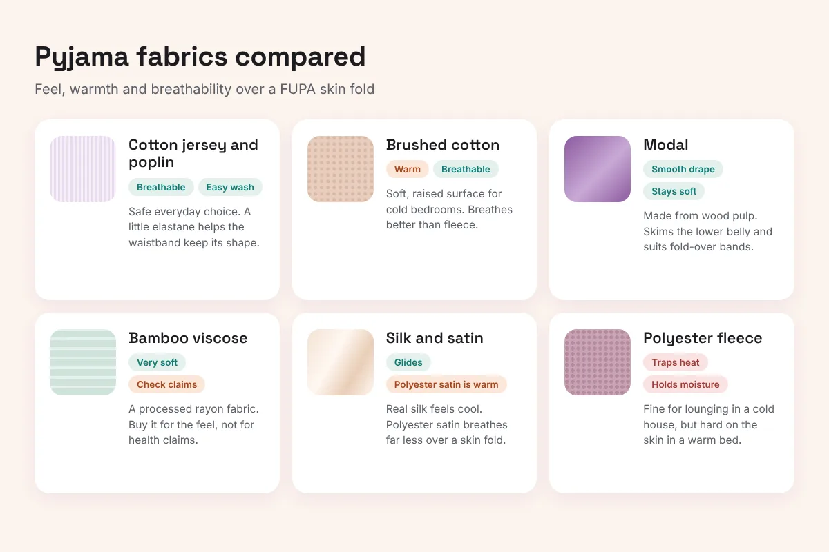Click the Traps heat tag

tap(676, 362)
